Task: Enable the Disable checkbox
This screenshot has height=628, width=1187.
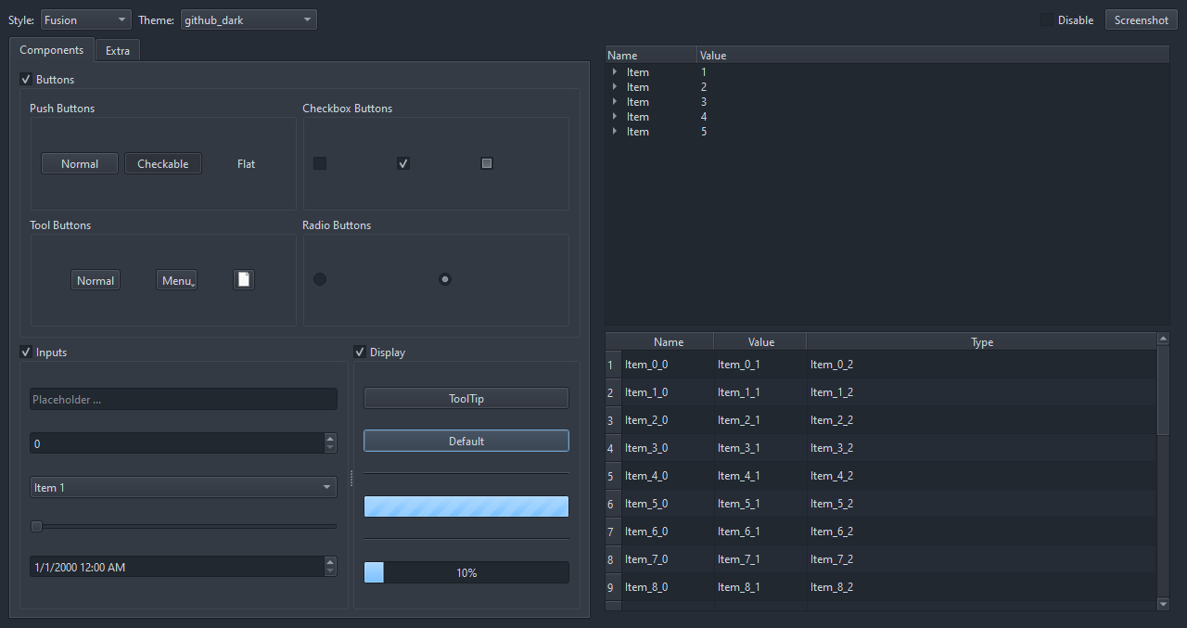Action: point(1047,19)
